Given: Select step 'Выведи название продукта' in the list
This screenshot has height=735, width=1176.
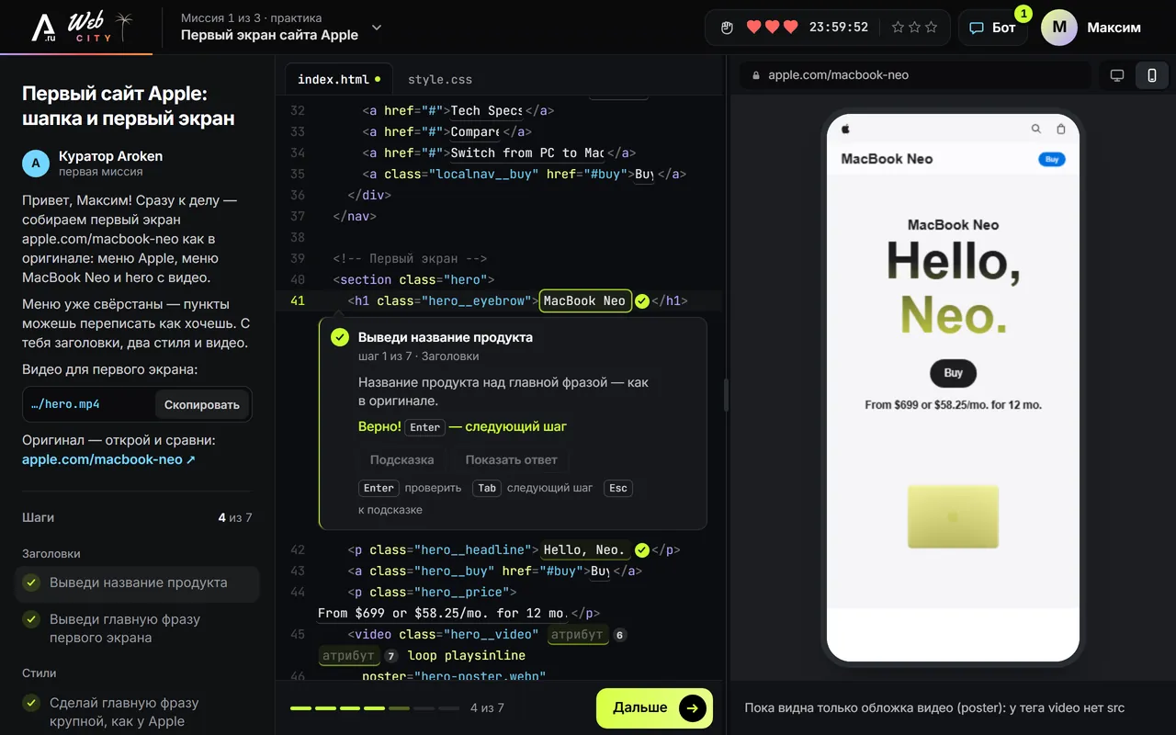Looking at the screenshot, I should point(137,582).
